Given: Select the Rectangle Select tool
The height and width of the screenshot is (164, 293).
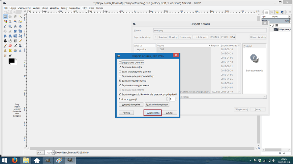Looking at the screenshot, I should point(5,16).
